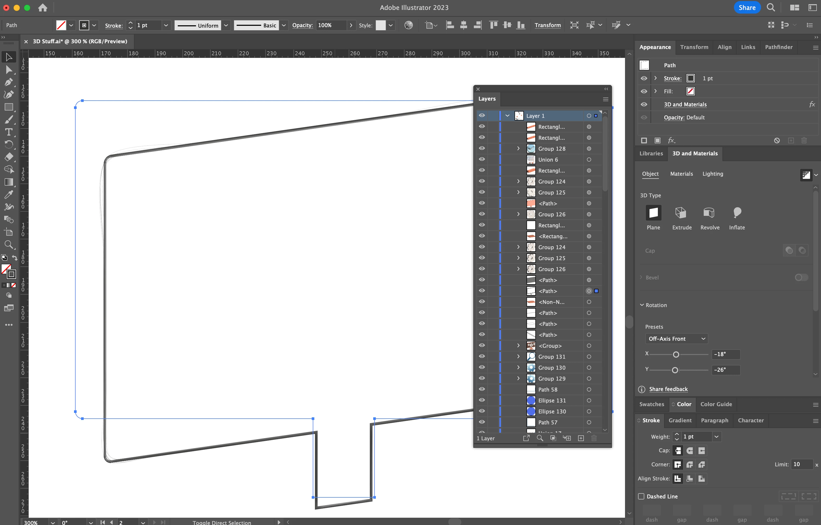Select the Pen tool
This screenshot has height=525, width=821.
[x=9, y=82]
